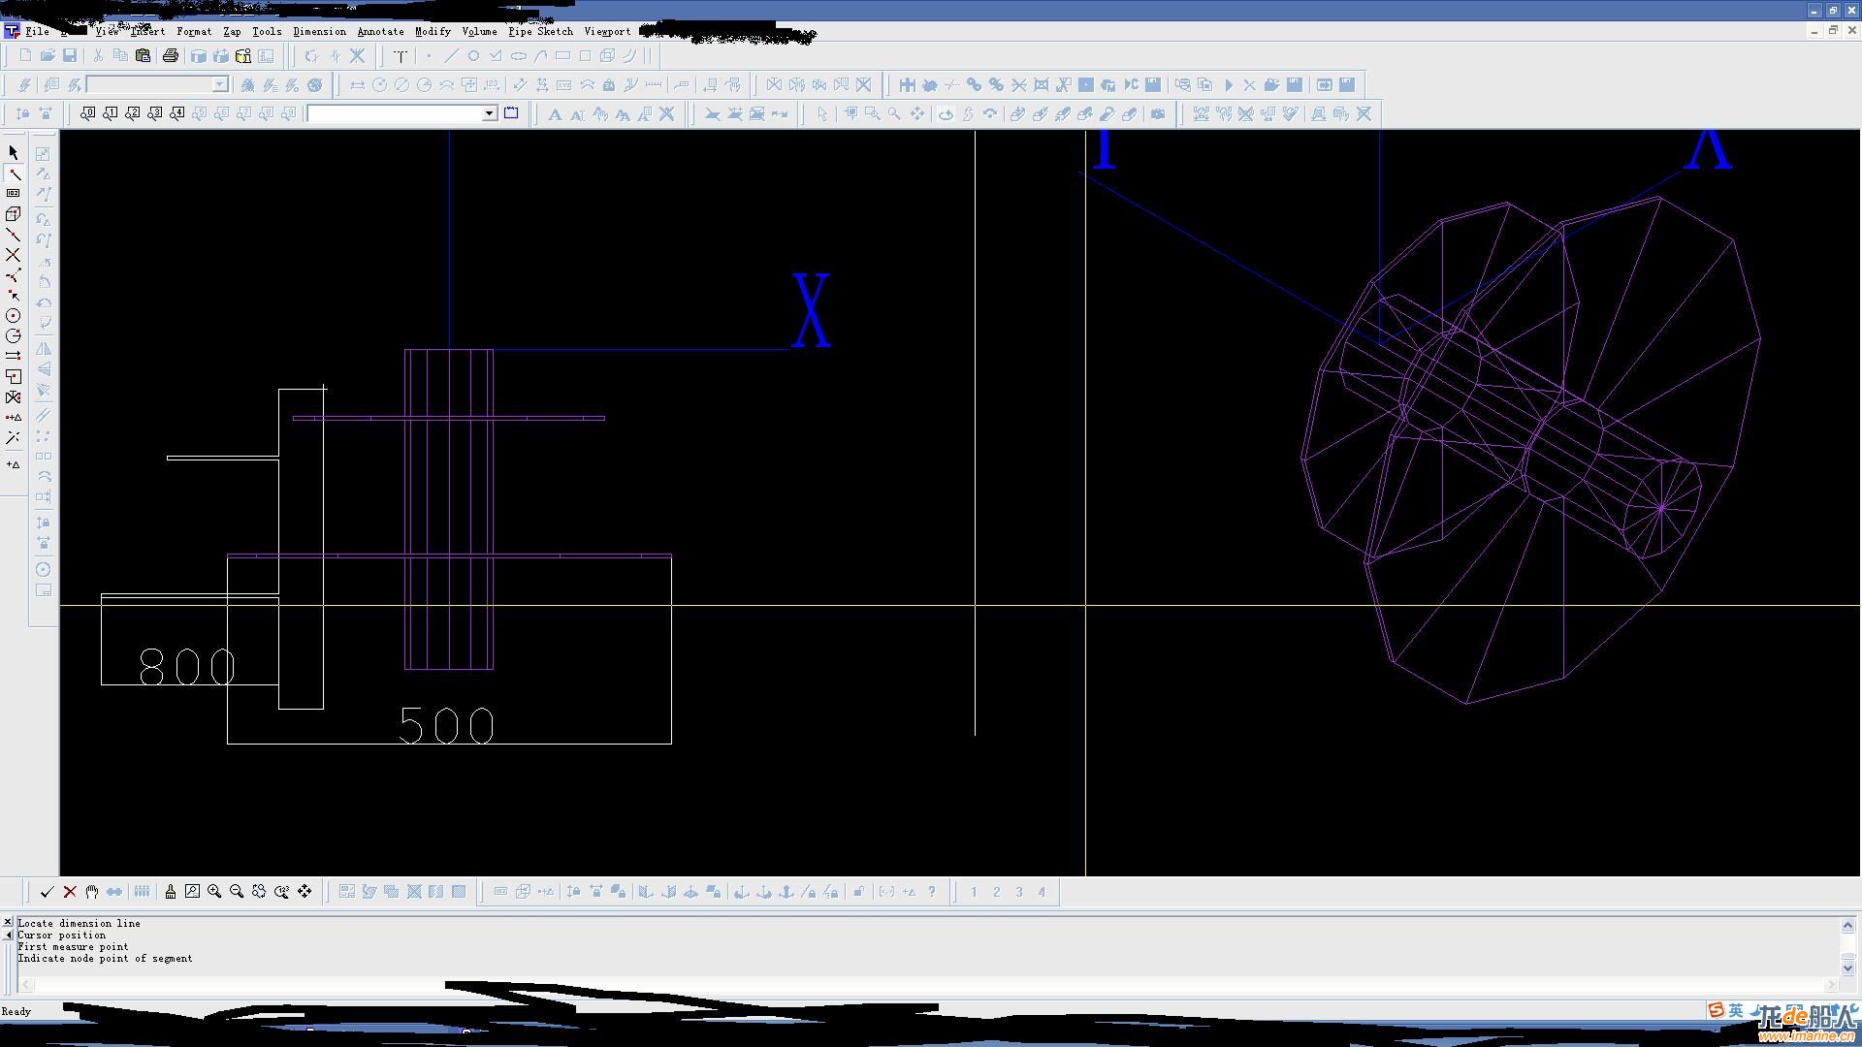Click the camera icon in third toolbar
This screenshot has height=1047, width=1862.
(1158, 114)
